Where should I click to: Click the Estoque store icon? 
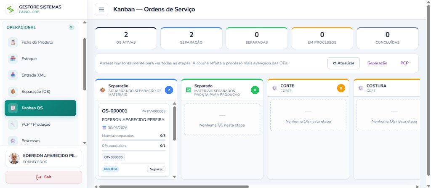pyautogui.click(x=13, y=59)
